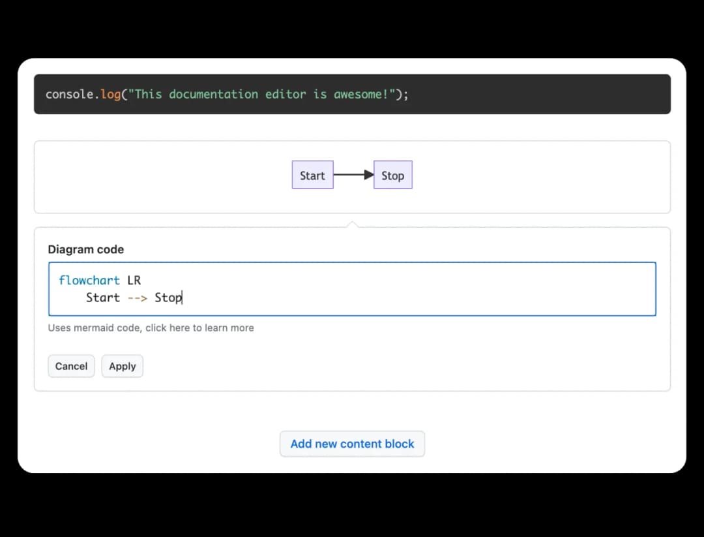The image size is (704, 537).
Task: Click the 'flowchart' keyword in code
Action: 89,281
